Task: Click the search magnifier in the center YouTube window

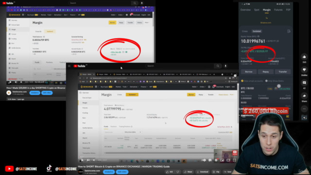Action: [218, 66]
